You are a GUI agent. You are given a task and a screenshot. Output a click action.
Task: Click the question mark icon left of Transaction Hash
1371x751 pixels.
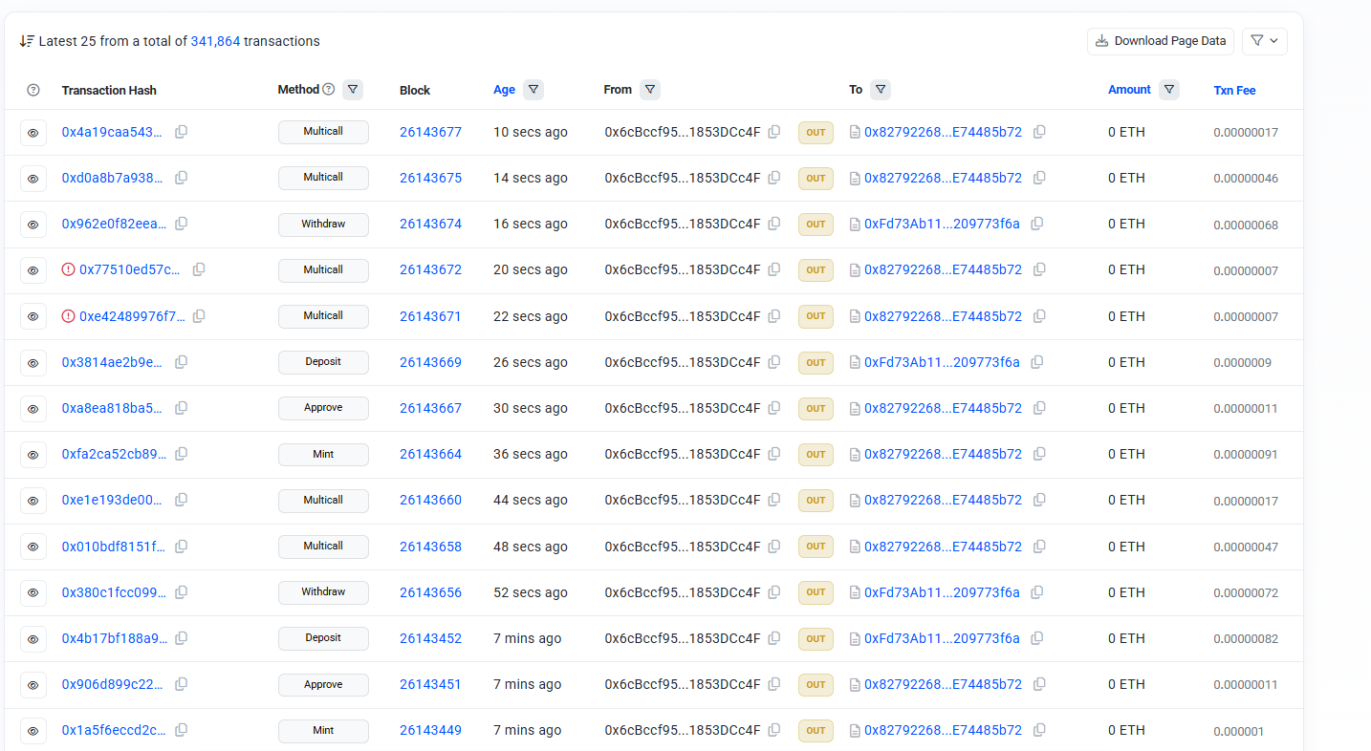coord(33,90)
